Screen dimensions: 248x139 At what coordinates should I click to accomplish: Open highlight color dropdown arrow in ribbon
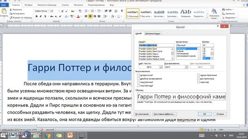[x=75, y=16]
